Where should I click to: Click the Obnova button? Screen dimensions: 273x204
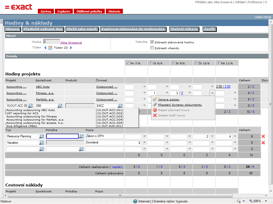[x=12, y=29]
